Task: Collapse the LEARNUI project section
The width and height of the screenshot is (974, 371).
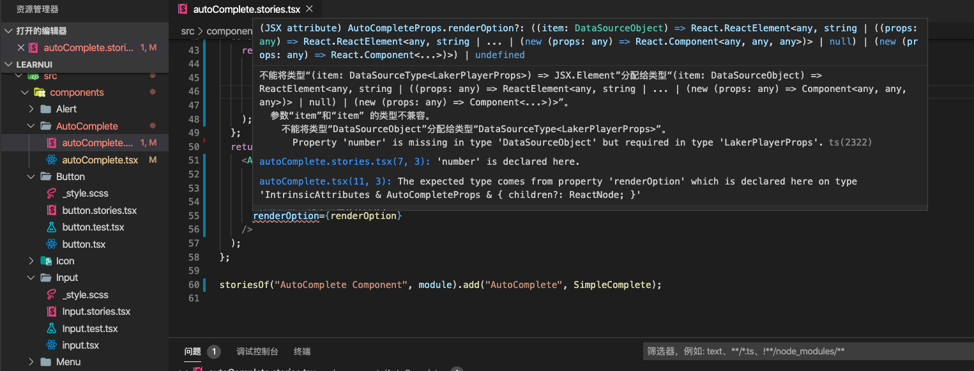Action: pos(8,64)
